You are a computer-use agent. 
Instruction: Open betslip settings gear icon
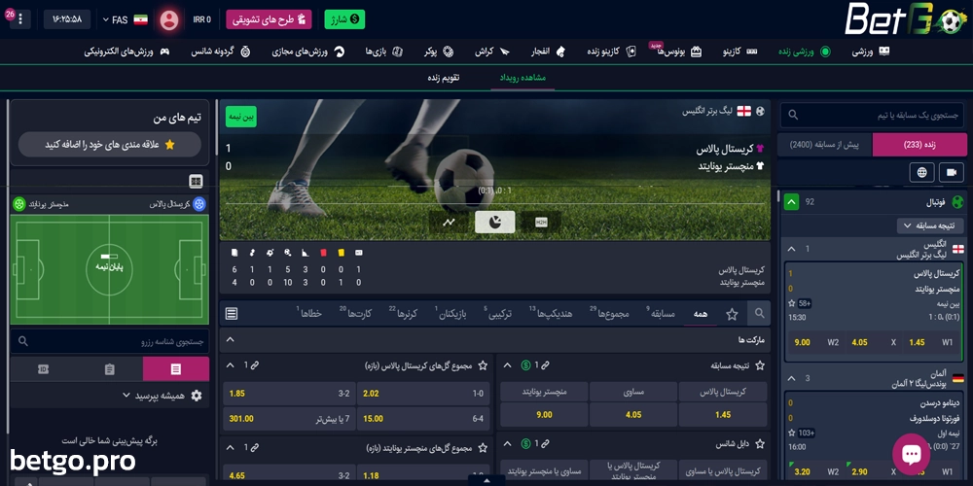(197, 396)
